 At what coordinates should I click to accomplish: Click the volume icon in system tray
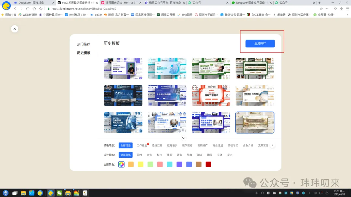click(x=315, y=193)
